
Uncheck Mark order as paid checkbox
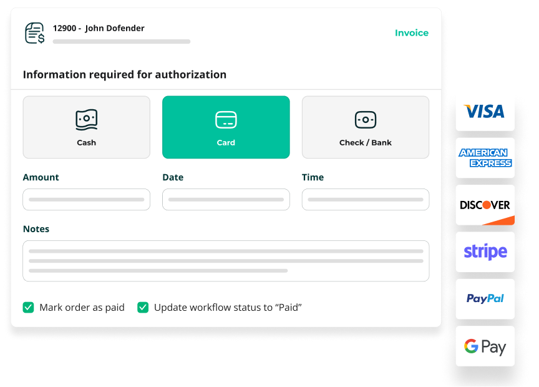28,307
